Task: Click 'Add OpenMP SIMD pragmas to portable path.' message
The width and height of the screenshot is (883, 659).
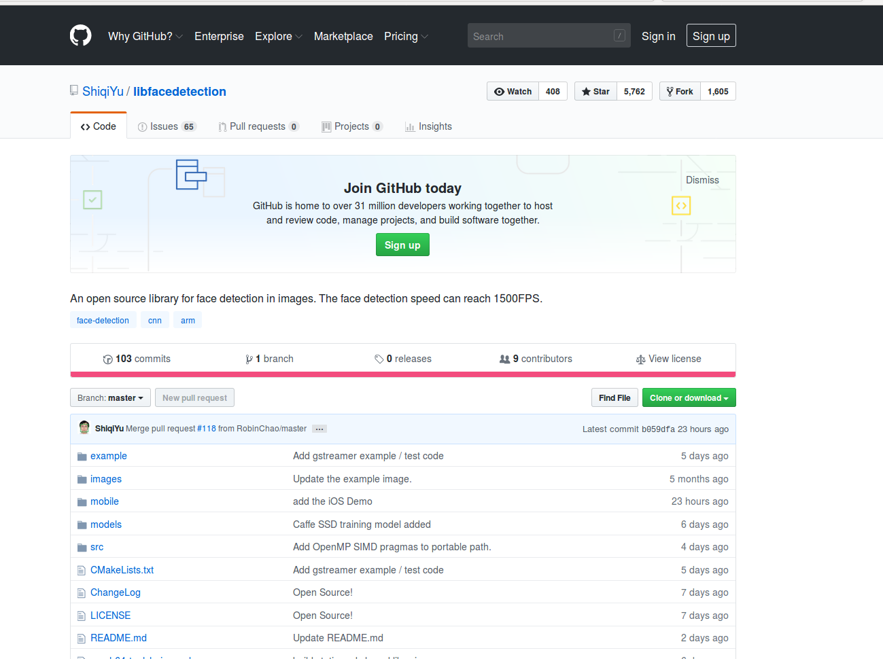Action: tap(392, 547)
